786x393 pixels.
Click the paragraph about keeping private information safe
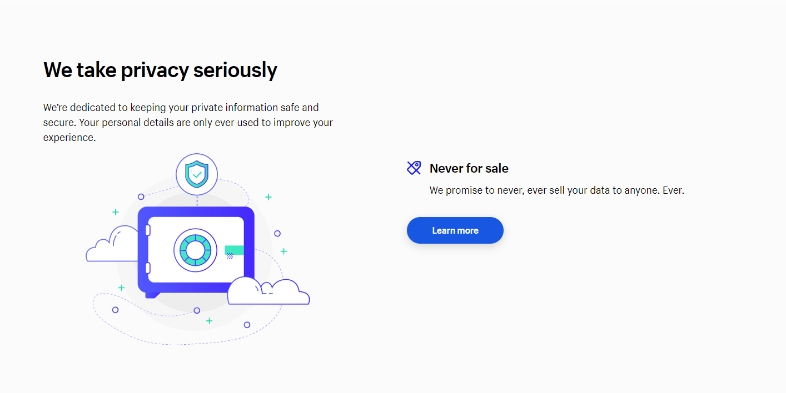(x=188, y=122)
